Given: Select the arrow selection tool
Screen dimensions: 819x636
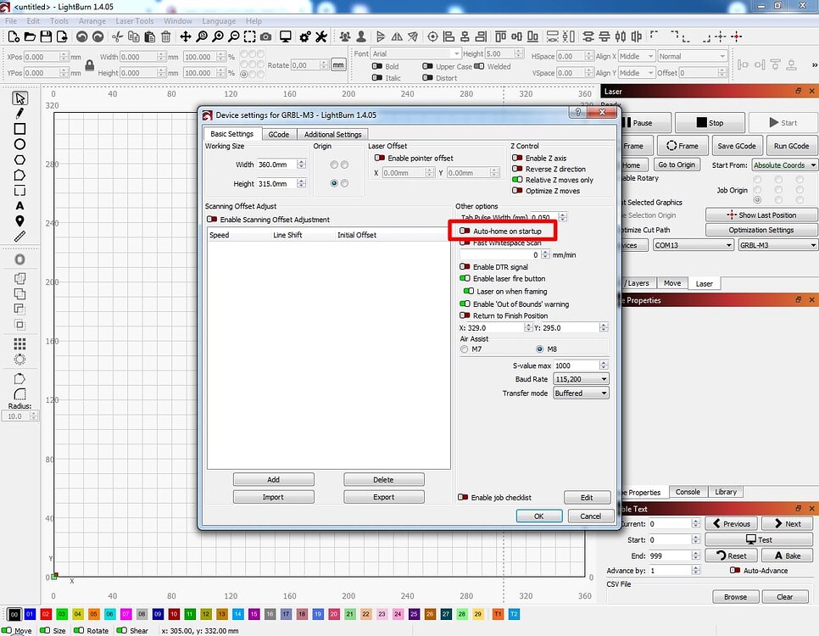Looking at the screenshot, I should tap(21, 98).
